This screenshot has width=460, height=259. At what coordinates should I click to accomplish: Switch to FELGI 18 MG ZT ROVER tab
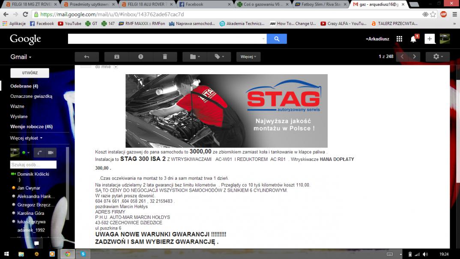tap(31, 4)
